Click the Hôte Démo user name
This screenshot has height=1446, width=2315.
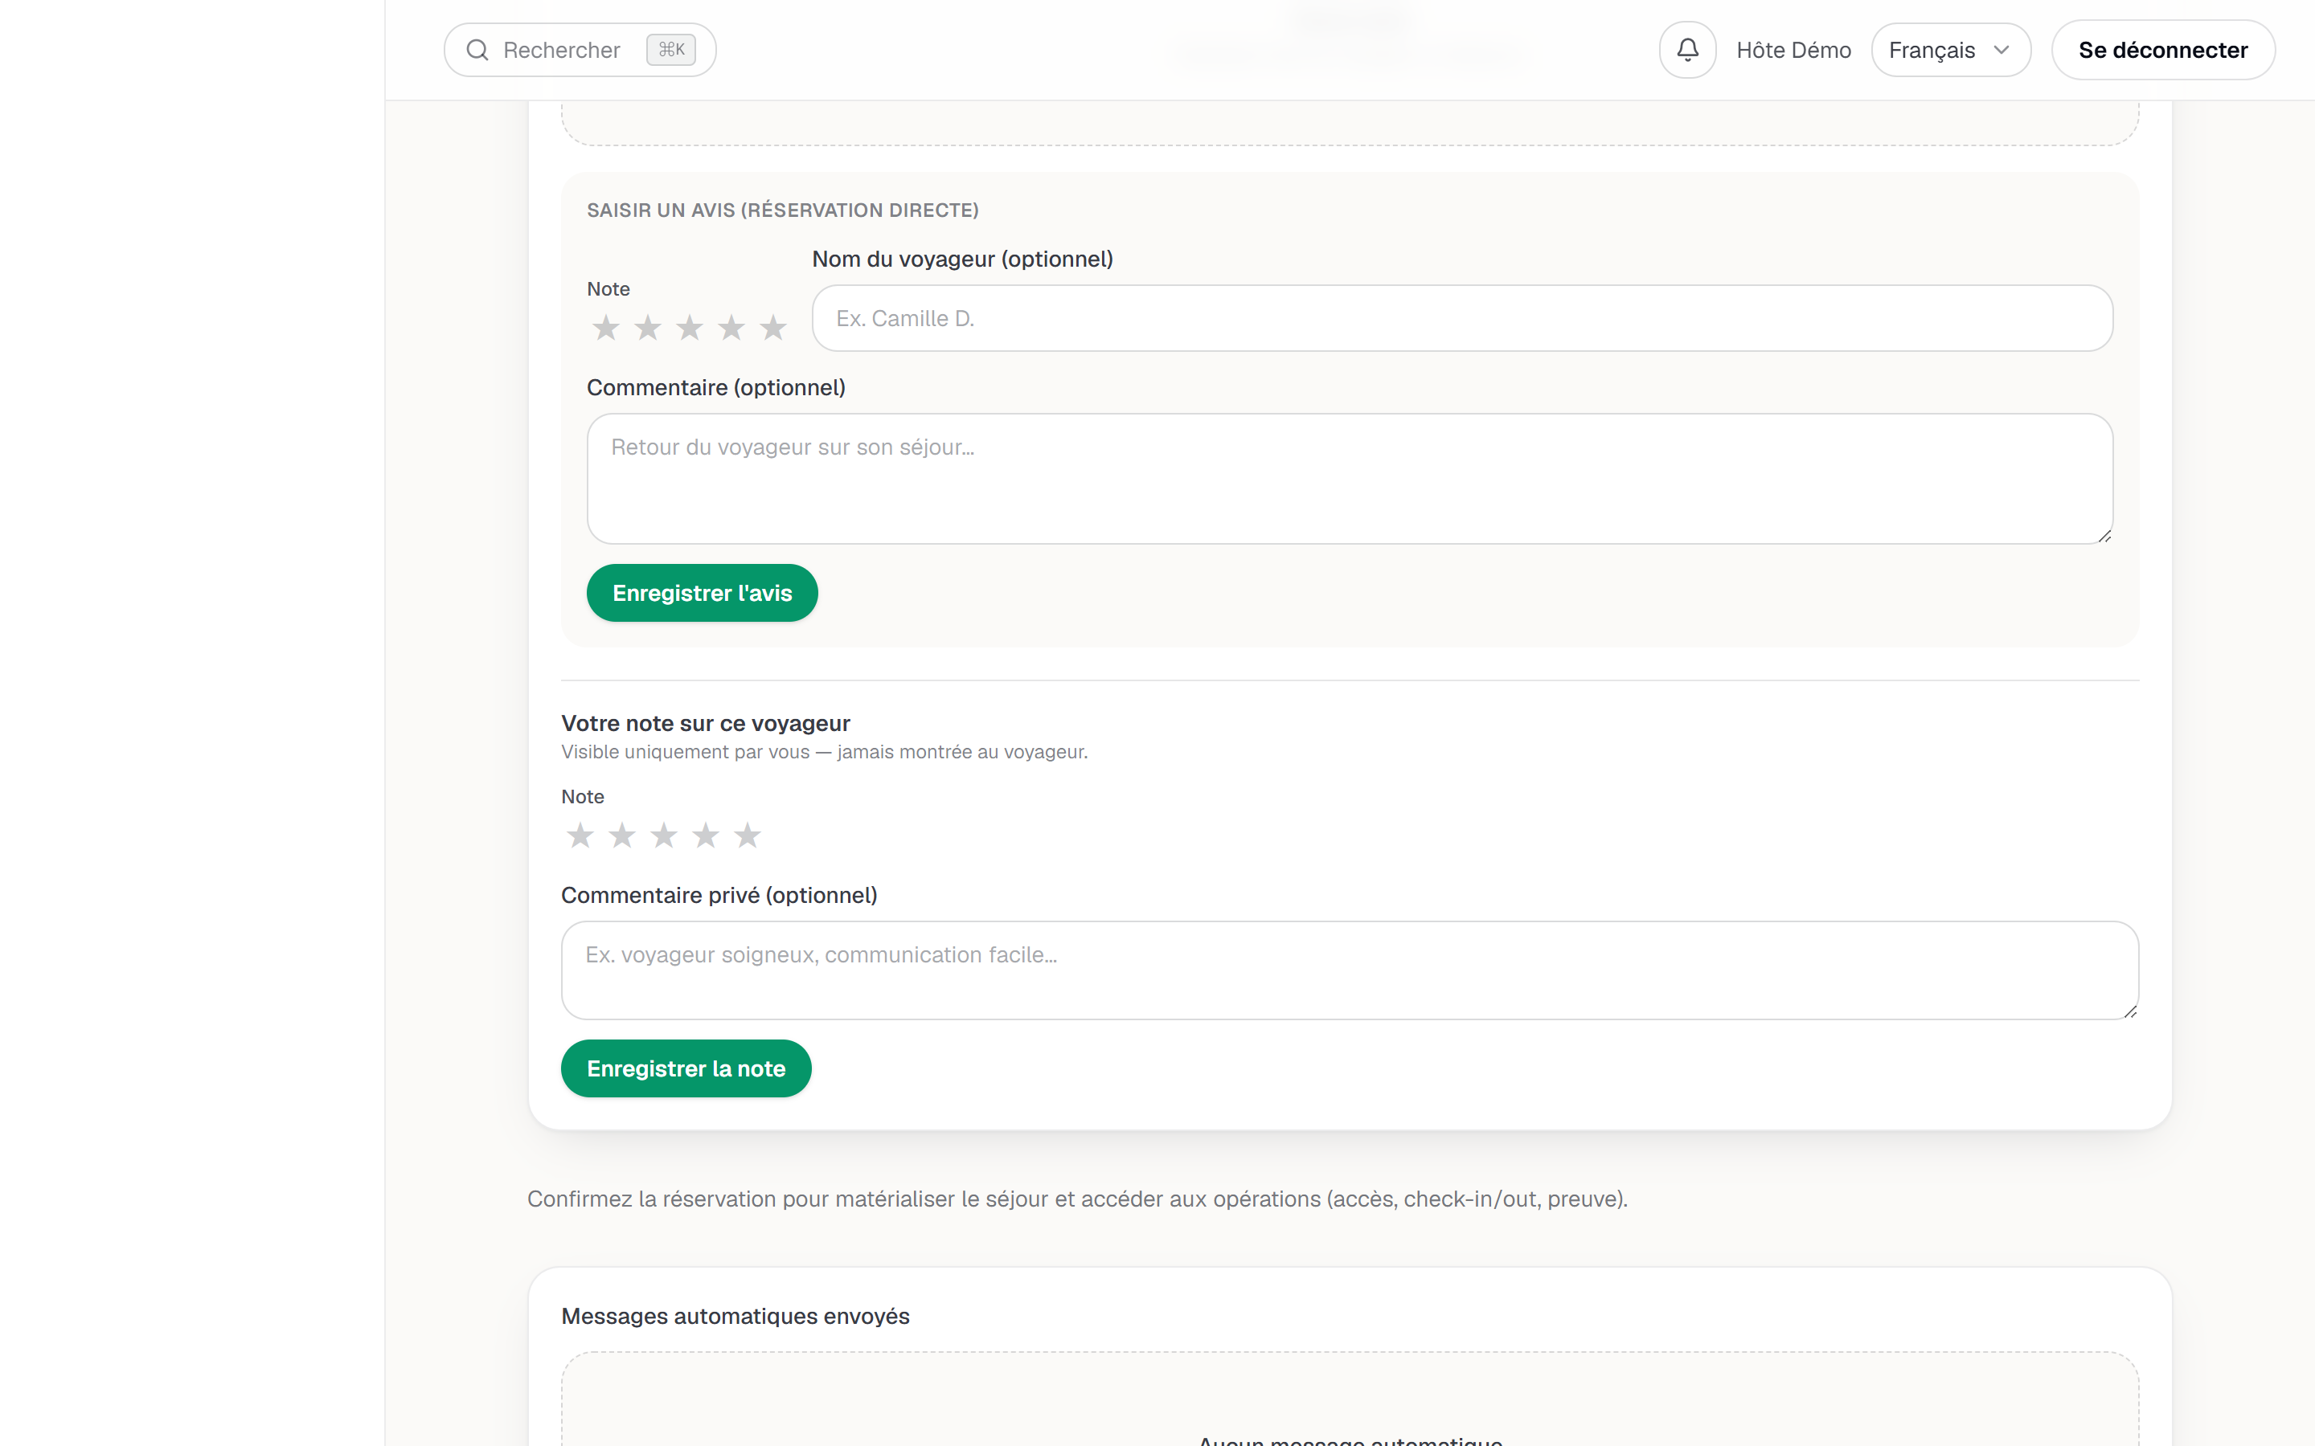click(x=1793, y=50)
